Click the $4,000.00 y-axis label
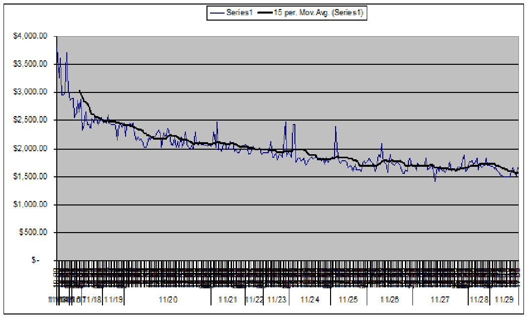 pyautogui.click(x=30, y=36)
